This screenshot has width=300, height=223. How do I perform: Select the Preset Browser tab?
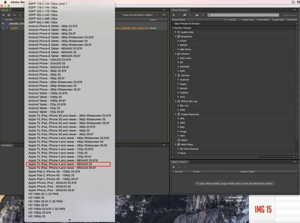[x=180, y=10]
